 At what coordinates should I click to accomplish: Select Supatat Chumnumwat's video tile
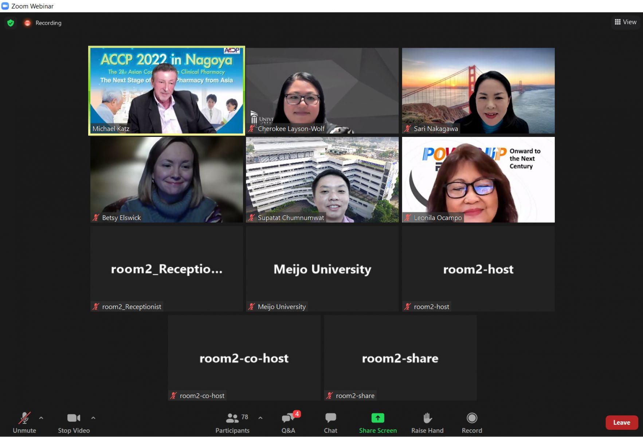tap(322, 180)
